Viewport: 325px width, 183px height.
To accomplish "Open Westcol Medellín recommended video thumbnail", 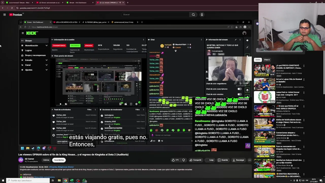I will coord(264,84).
